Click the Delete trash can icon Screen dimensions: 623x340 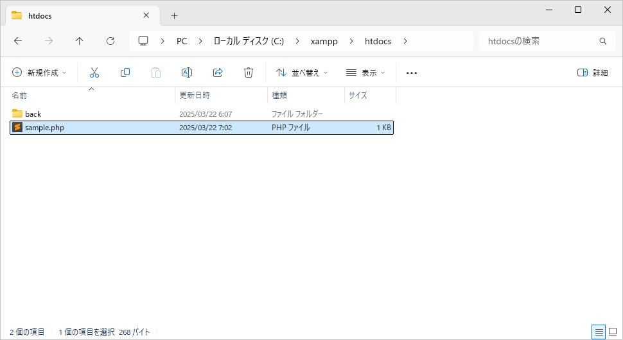(249, 72)
